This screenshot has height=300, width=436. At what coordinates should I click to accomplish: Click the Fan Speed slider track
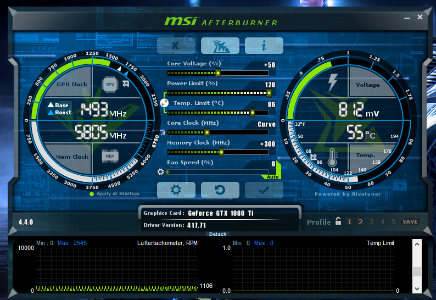click(219, 172)
